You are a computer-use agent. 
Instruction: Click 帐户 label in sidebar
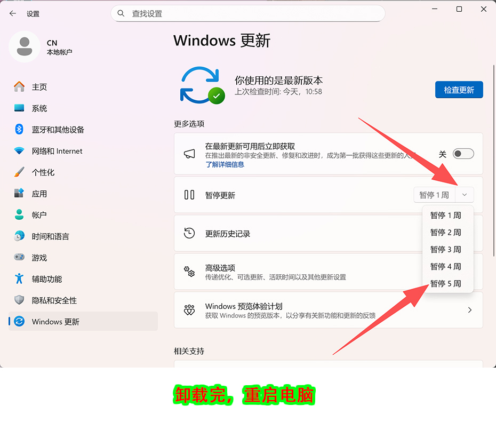point(39,215)
